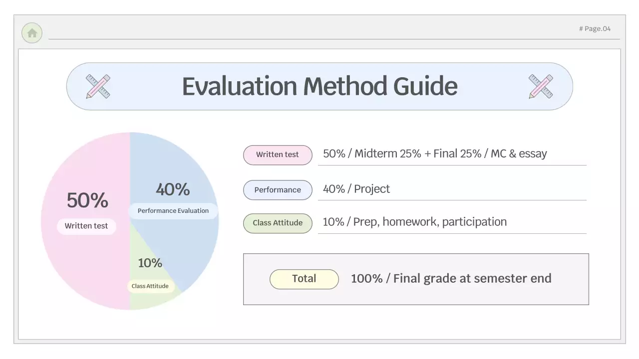Click the home icon button
The height and width of the screenshot is (359, 639).
click(32, 33)
